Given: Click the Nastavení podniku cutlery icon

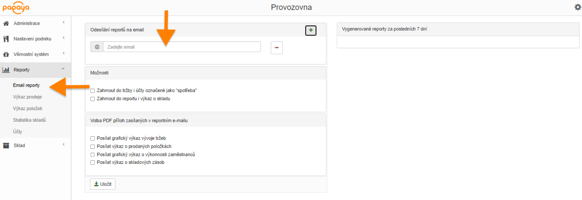Looking at the screenshot, I should coord(6,39).
